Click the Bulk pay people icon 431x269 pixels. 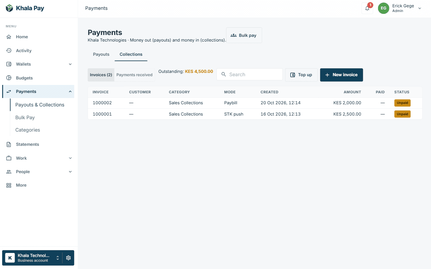233,35
